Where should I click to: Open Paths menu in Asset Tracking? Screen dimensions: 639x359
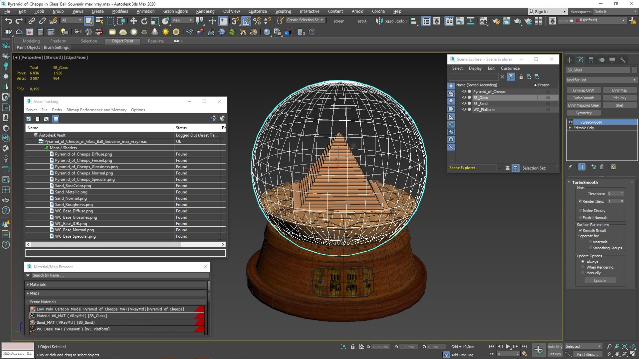tap(57, 110)
